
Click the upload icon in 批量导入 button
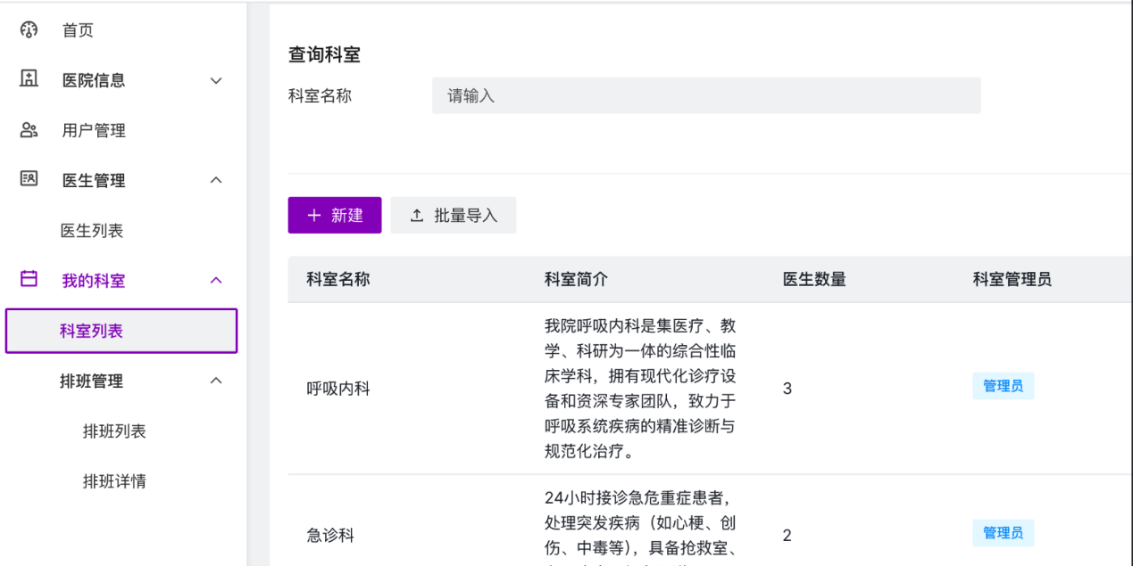417,216
